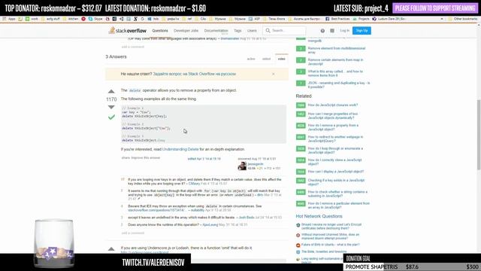Open the Stack Exchange sites menu icon
Image resolution: width=481 pixels, height=271 pixels.
click(x=332, y=31)
